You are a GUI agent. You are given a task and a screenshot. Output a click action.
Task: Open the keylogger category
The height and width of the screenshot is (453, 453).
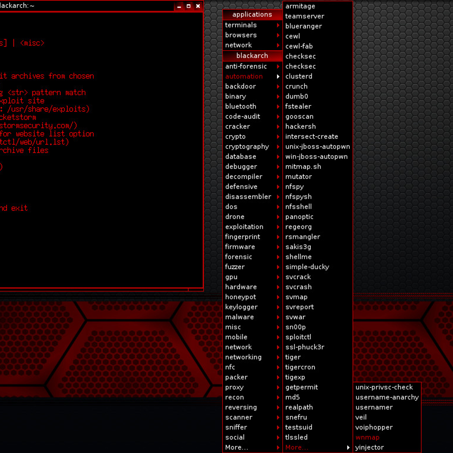[253, 307]
